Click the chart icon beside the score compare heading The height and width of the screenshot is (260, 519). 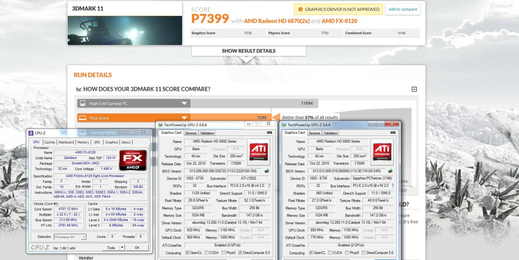coord(79,89)
